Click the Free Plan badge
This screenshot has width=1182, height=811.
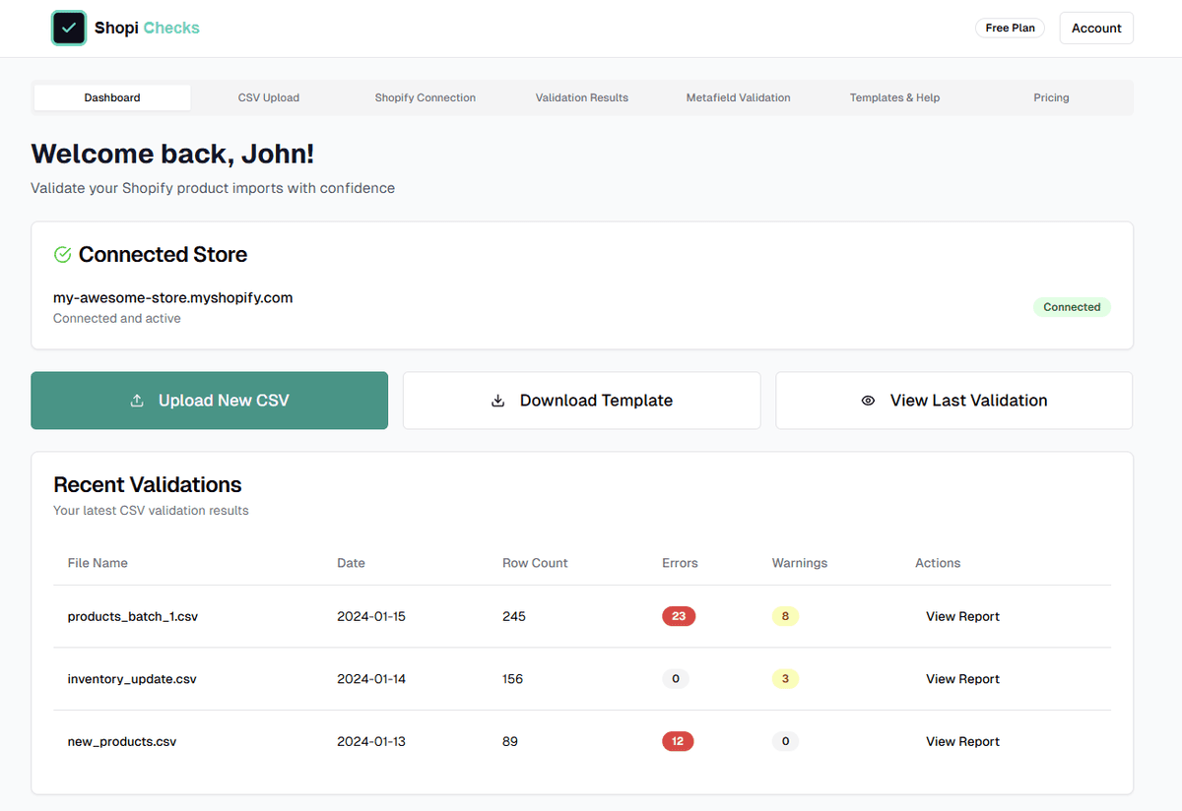[x=1009, y=28]
